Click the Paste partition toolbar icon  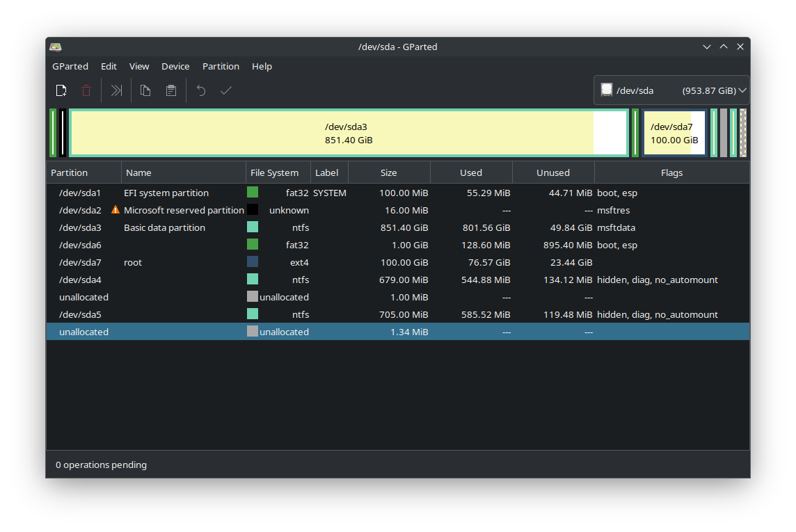click(171, 91)
